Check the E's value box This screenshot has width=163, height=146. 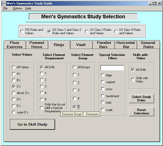(x=14, y=106)
